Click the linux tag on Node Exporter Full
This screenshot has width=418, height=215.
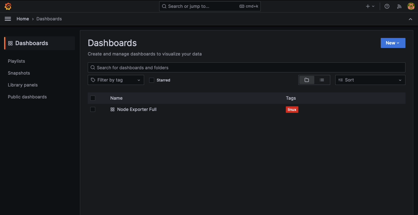(x=292, y=109)
